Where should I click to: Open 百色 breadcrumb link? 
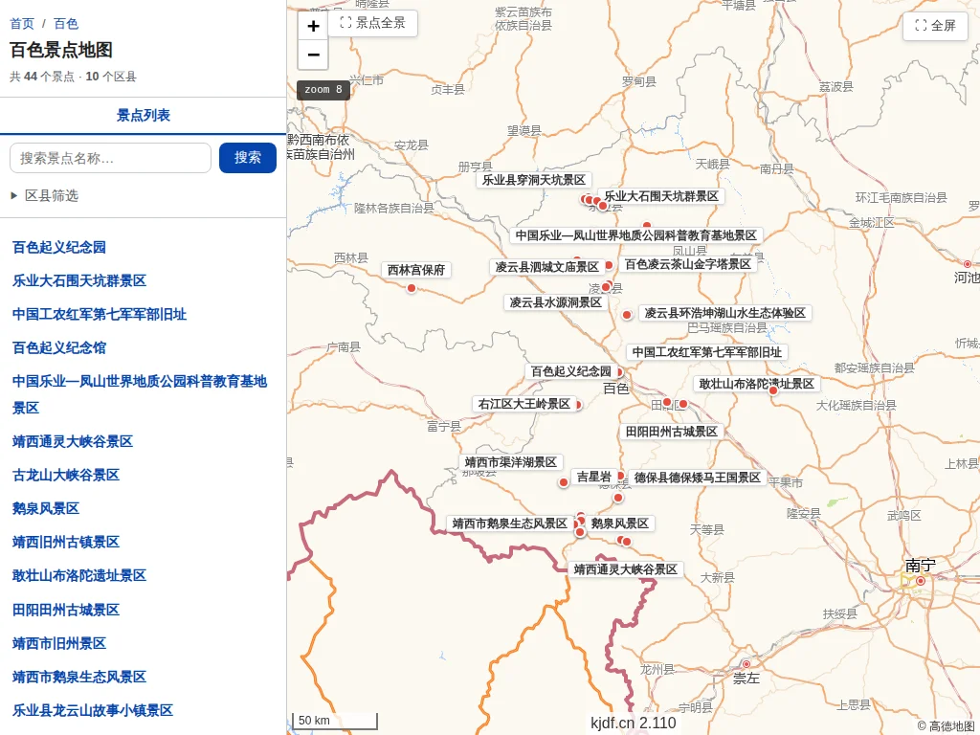(66, 24)
